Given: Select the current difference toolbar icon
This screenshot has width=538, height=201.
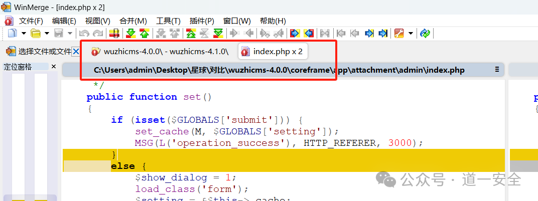Looking at the screenshot, I should [114, 33].
